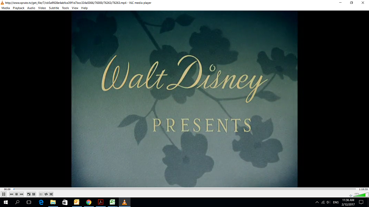Stop playback with the stop button
This screenshot has width=369, height=207.
[x=17, y=194]
